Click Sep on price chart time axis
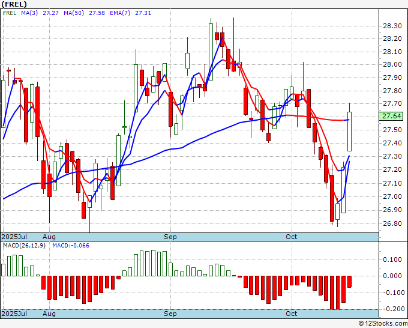Image resolution: width=408 pixels, height=328 pixels. (170, 237)
